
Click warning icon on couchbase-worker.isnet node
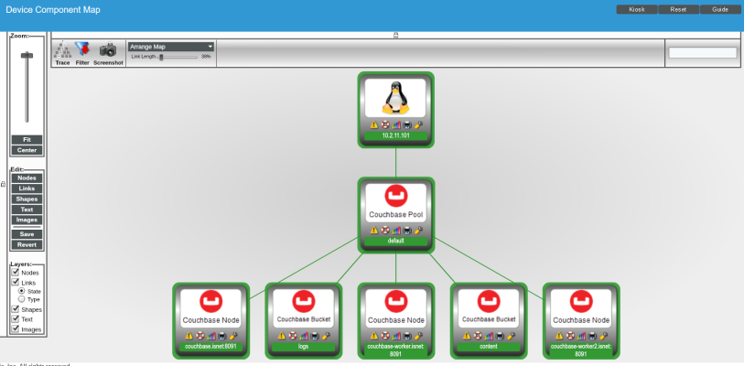click(374, 336)
